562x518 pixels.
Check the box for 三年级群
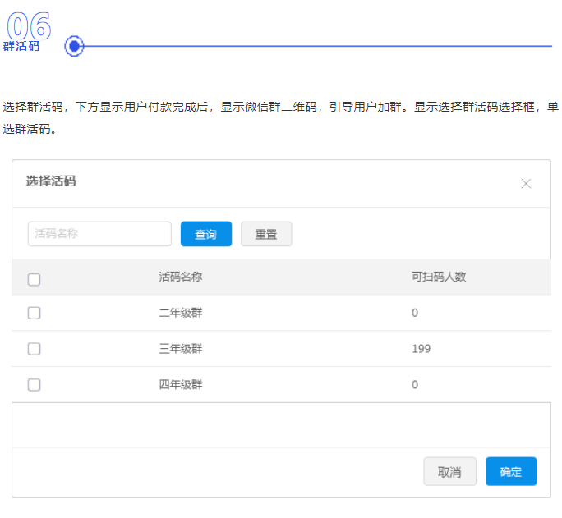(35, 349)
